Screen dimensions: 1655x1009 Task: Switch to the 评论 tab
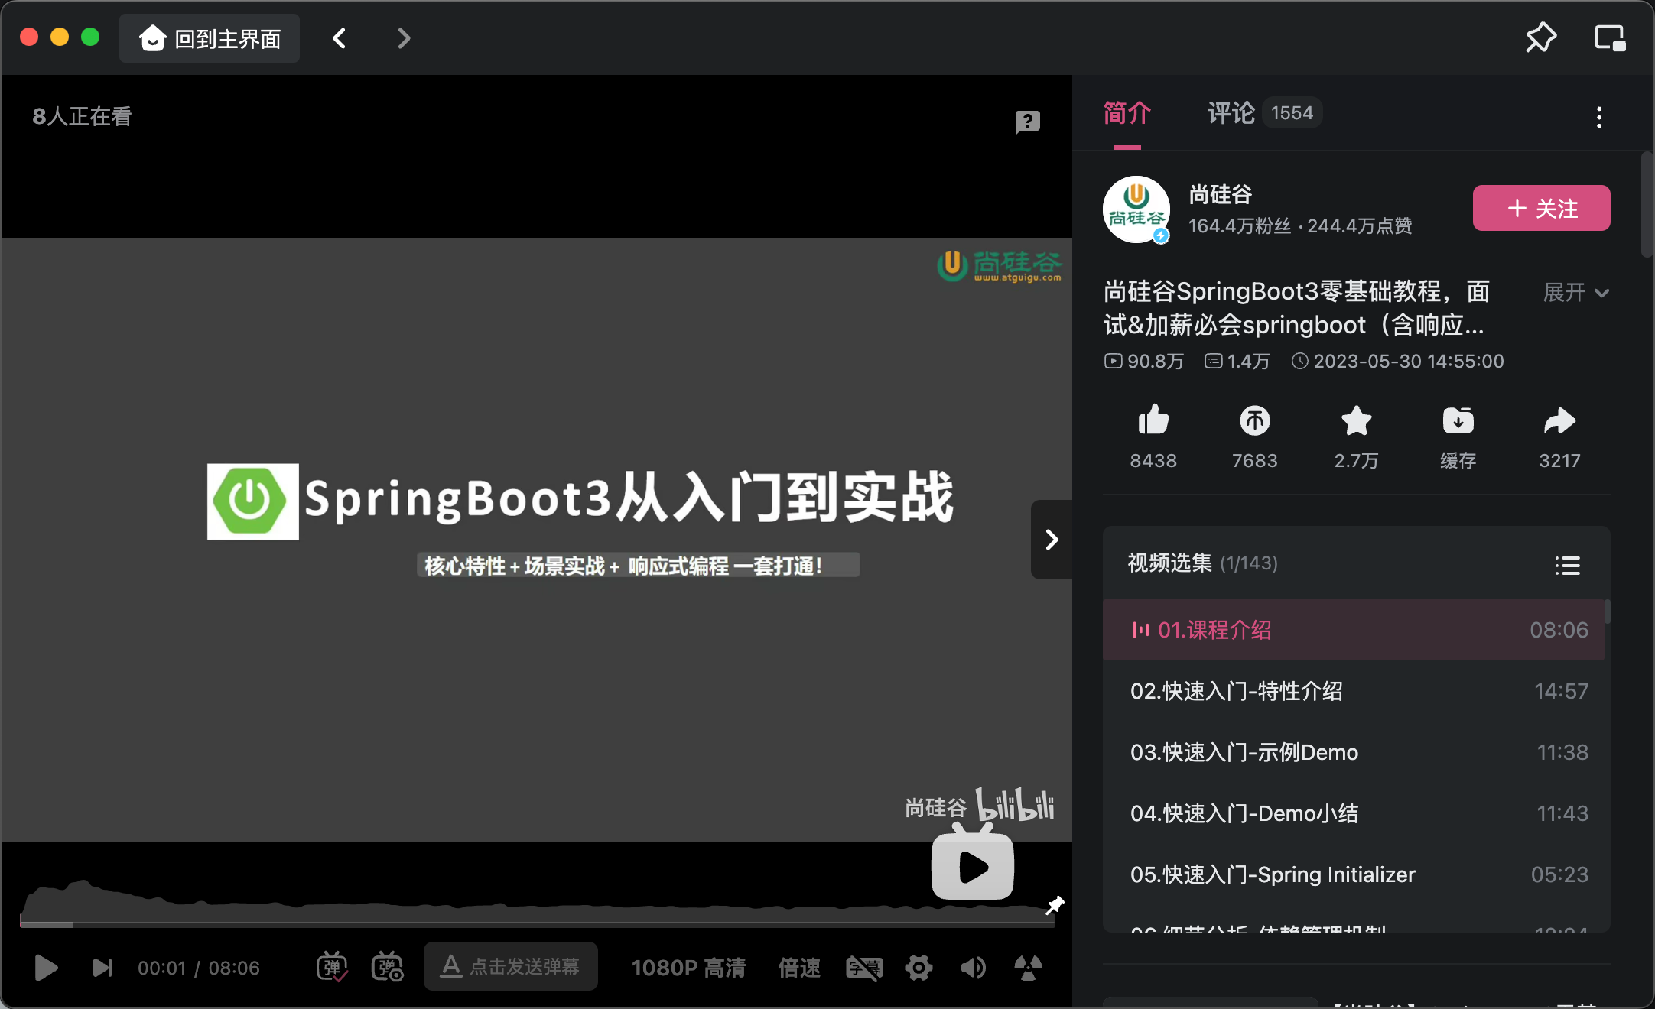click(1231, 113)
